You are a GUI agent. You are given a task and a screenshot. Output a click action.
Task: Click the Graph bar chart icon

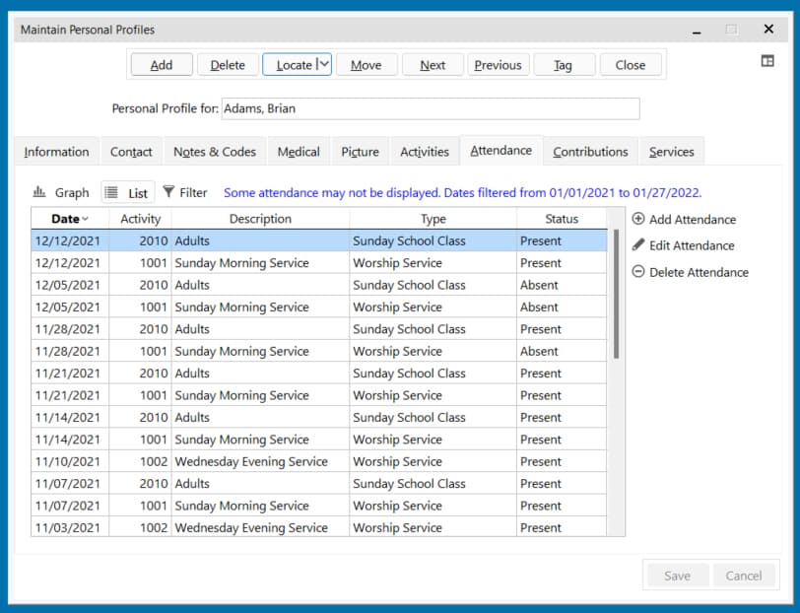[39, 192]
